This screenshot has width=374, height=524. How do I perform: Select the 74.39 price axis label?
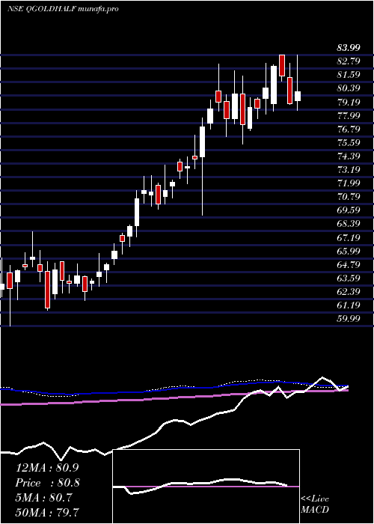pyautogui.click(x=349, y=156)
